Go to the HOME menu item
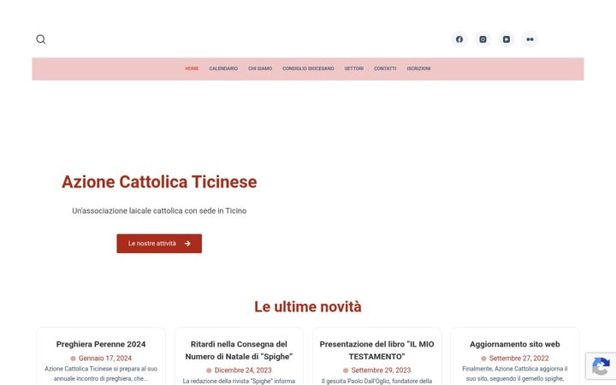Viewport: 616px width, 385px height. 192,68
